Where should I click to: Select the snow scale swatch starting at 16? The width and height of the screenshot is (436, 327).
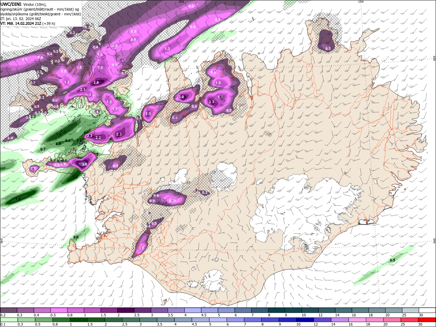tap(360, 310)
